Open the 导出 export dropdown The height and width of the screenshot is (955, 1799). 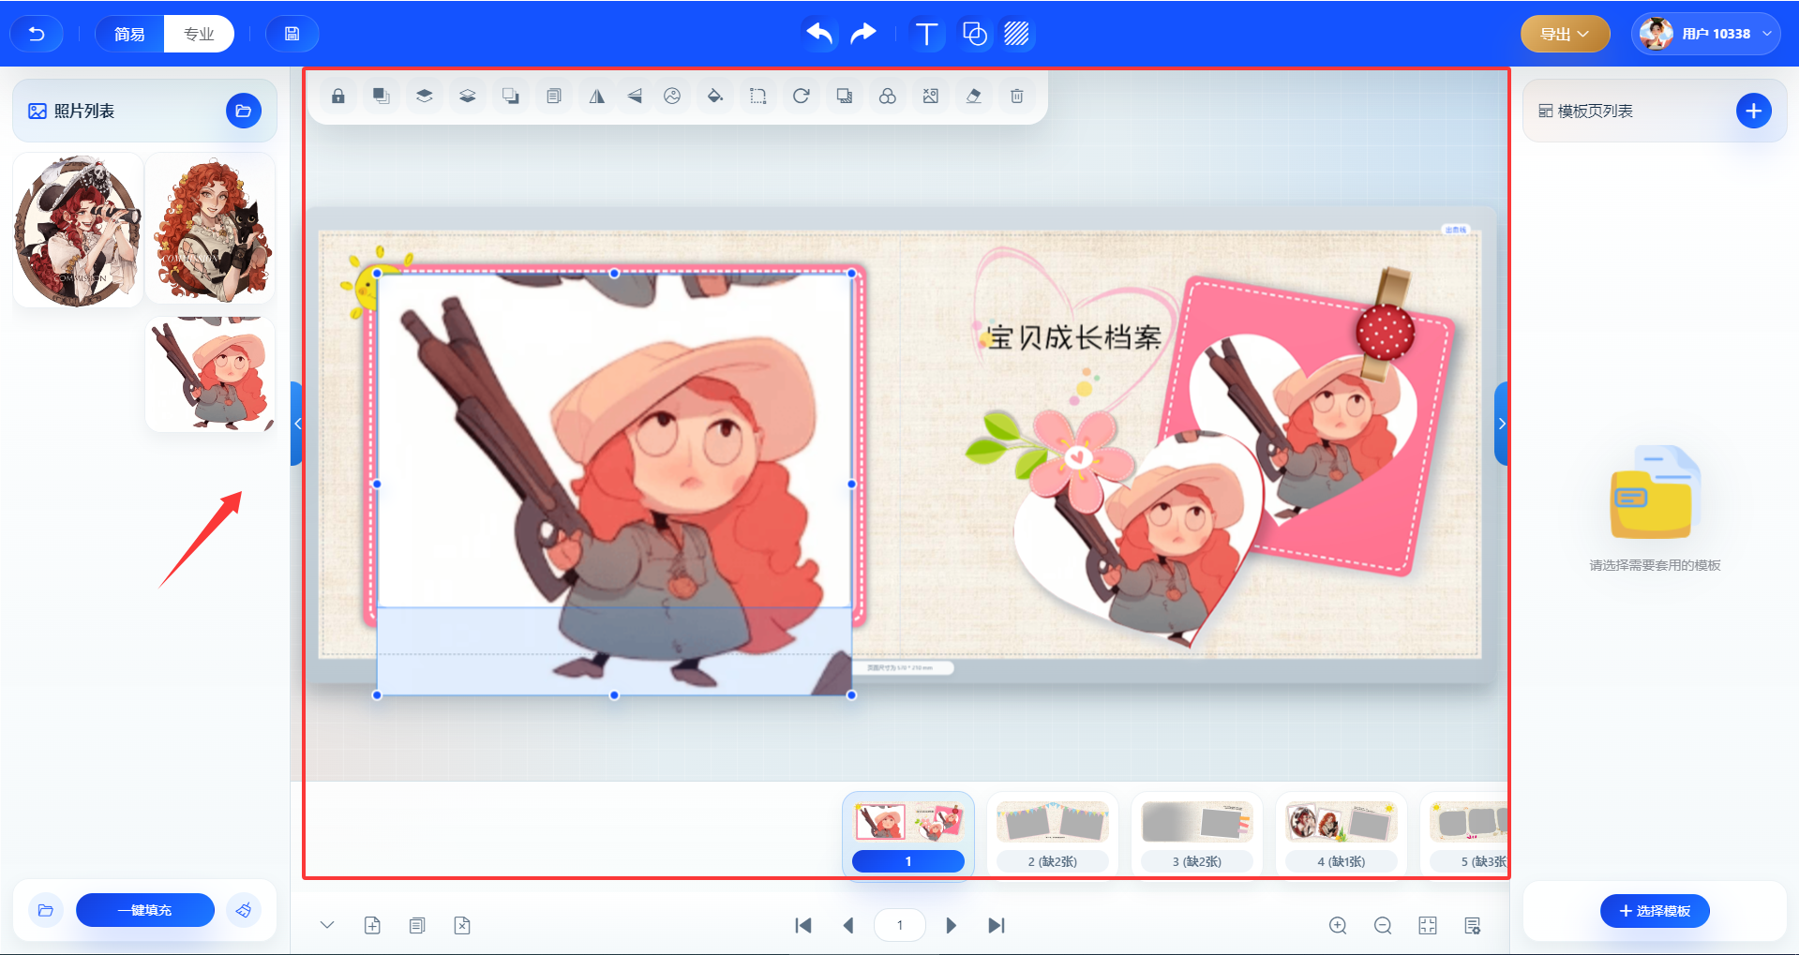click(x=1565, y=35)
